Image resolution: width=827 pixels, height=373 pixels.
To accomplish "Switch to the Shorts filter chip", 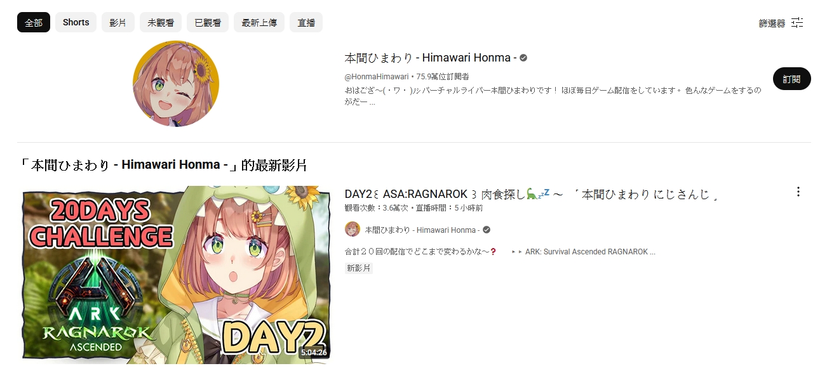I will 76,22.
